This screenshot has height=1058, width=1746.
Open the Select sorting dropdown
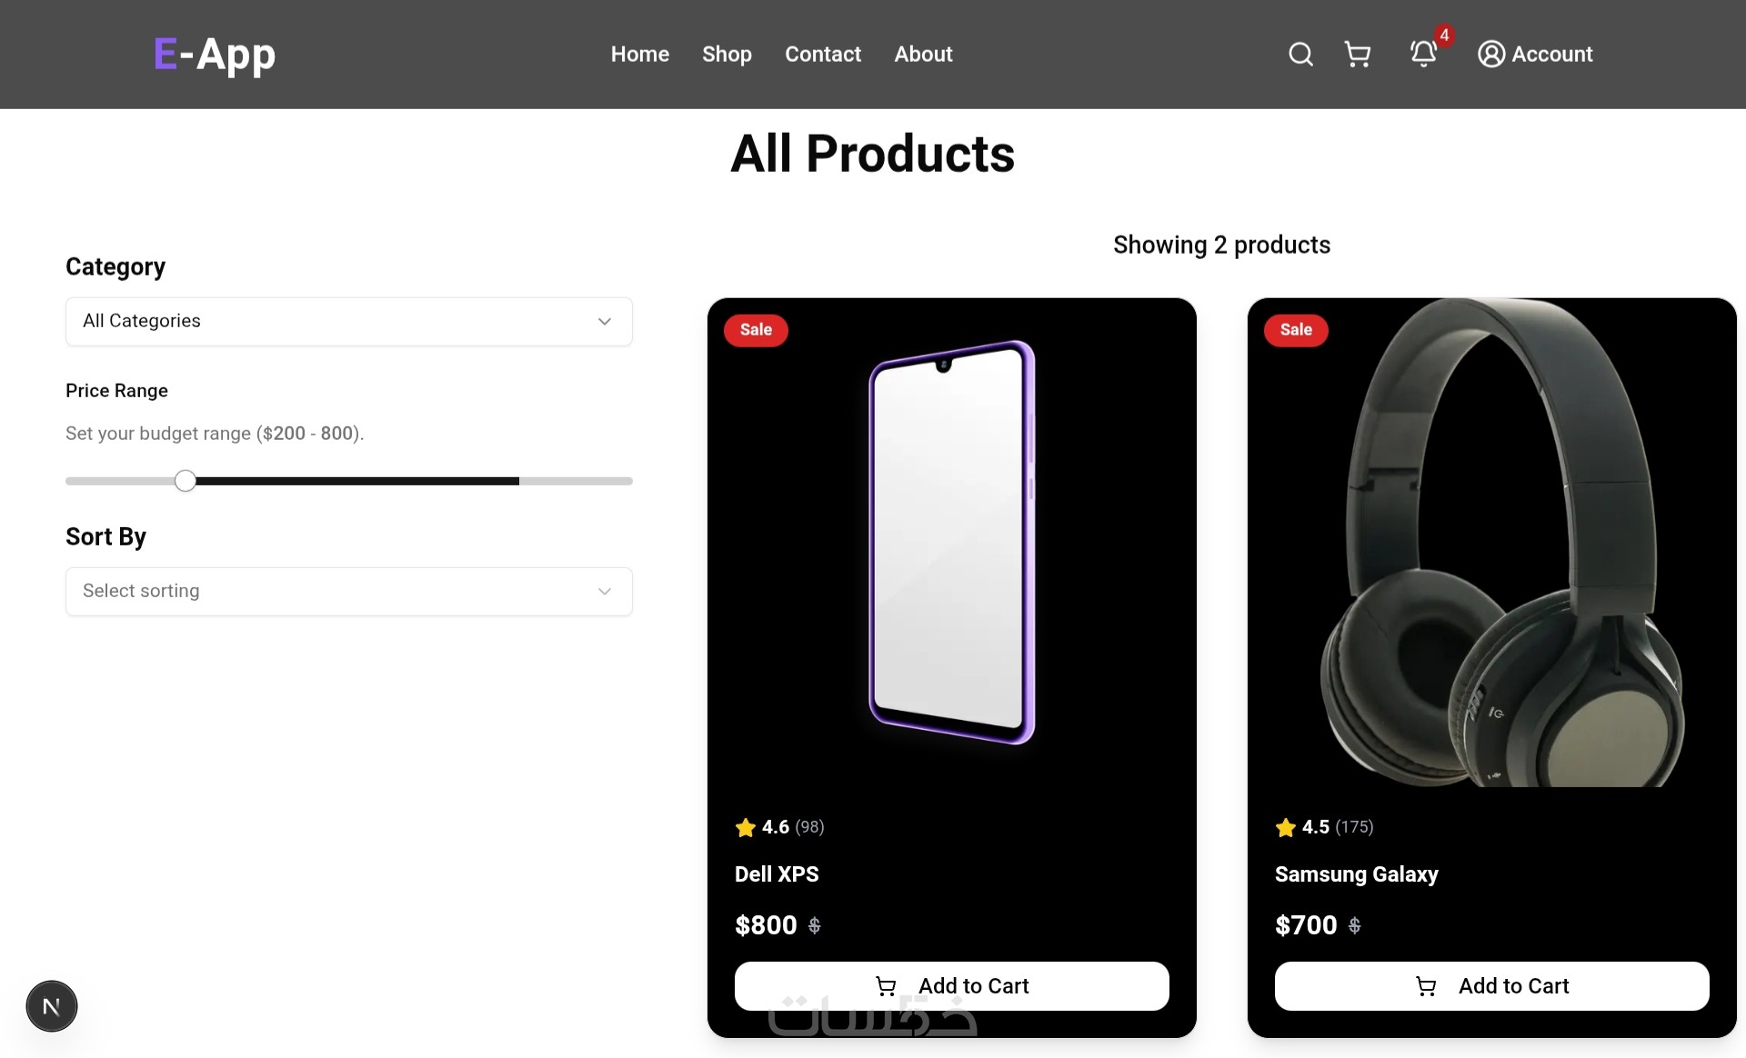[x=348, y=592]
